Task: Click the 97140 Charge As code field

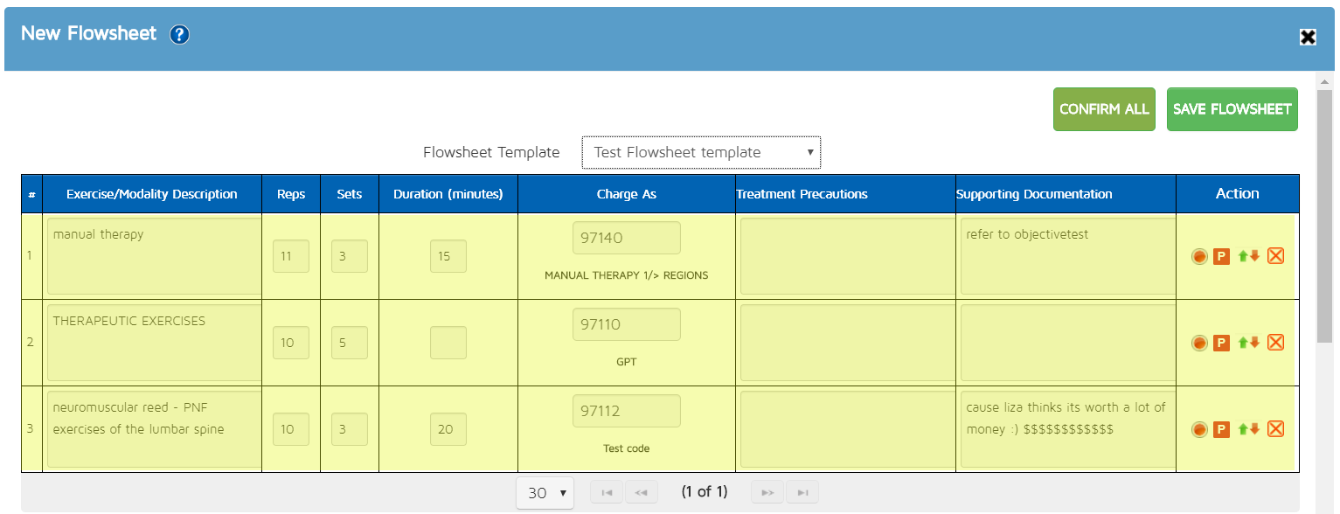Action: [x=626, y=238]
